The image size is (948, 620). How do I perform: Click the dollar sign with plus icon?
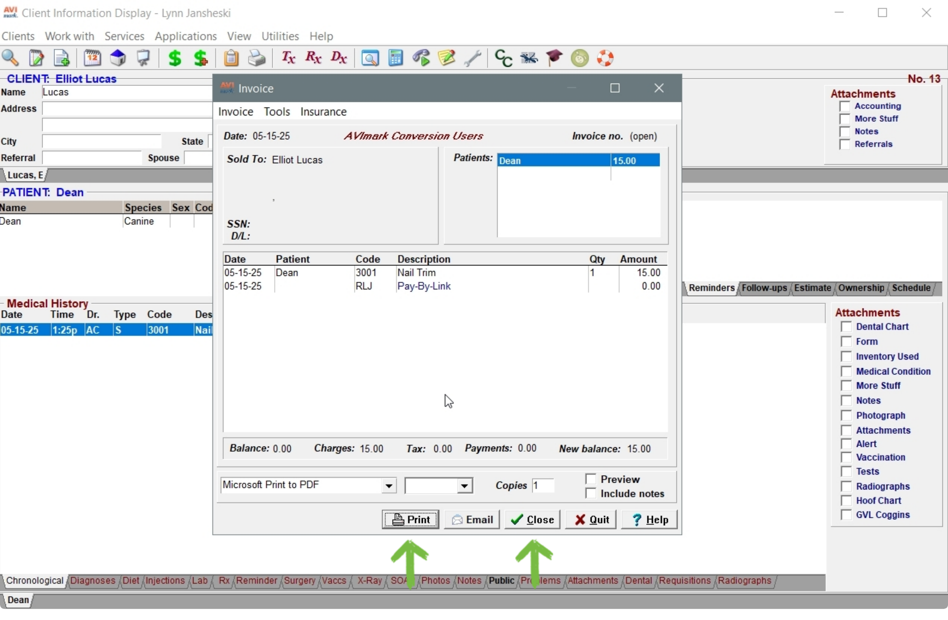click(201, 58)
